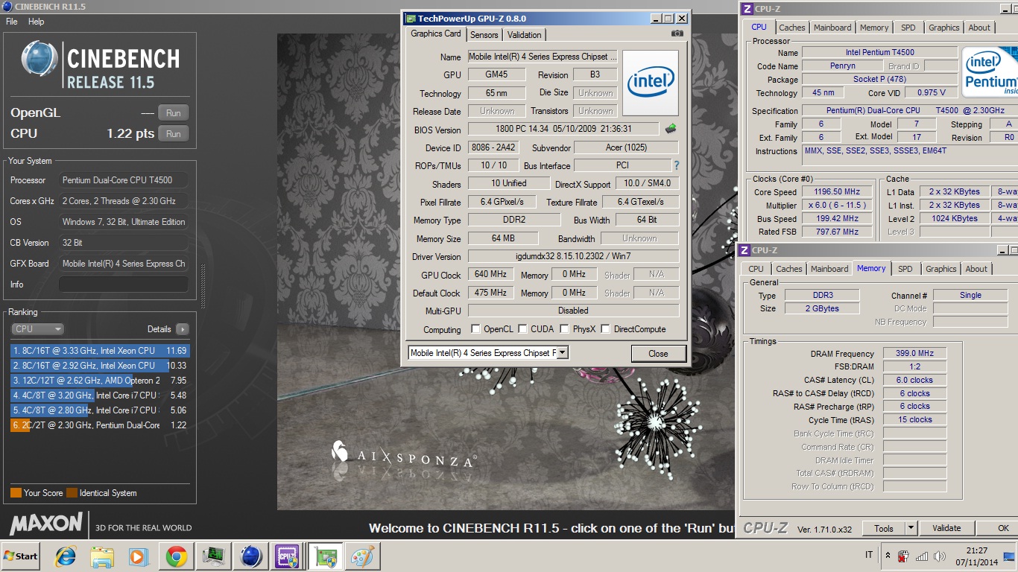The height and width of the screenshot is (572, 1018).
Task: Open the Caches tab in upper CPU-Z window
Action: [792, 28]
